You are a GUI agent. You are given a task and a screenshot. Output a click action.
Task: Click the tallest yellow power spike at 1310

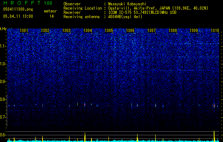point(214,136)
